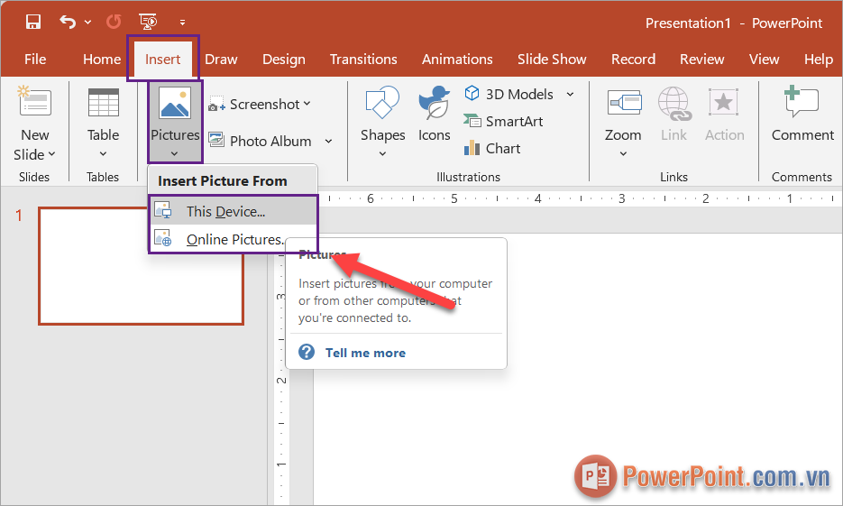Image resolution: width=843 pixels, height=506 pixels.
Task: Click the Online Pictures globe icon
Action: pyautogui.click(x=163, y=238)
